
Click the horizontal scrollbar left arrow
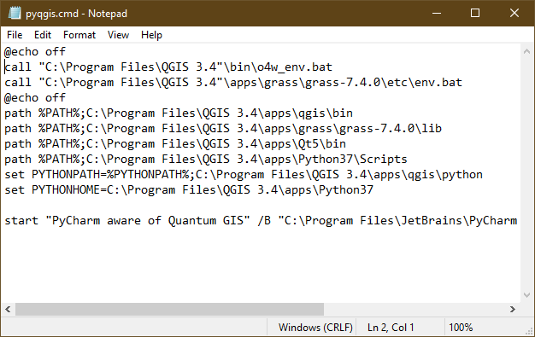pyautogui.click(x=8, y=309)
